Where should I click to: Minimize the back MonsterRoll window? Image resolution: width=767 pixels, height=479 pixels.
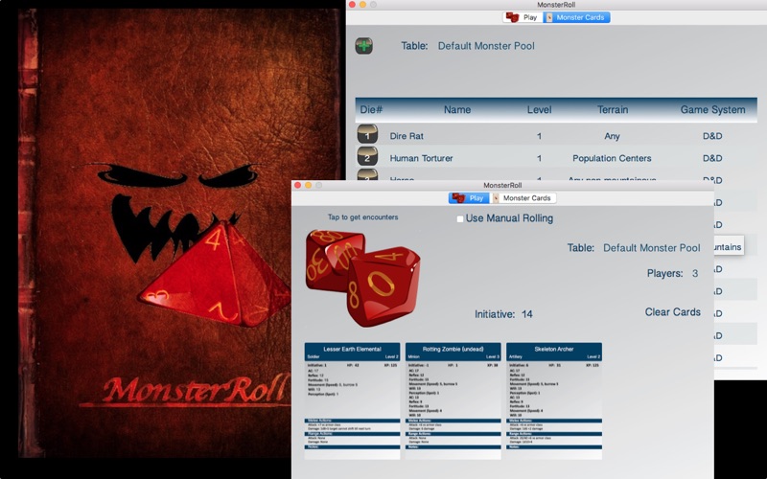(363, 5)
